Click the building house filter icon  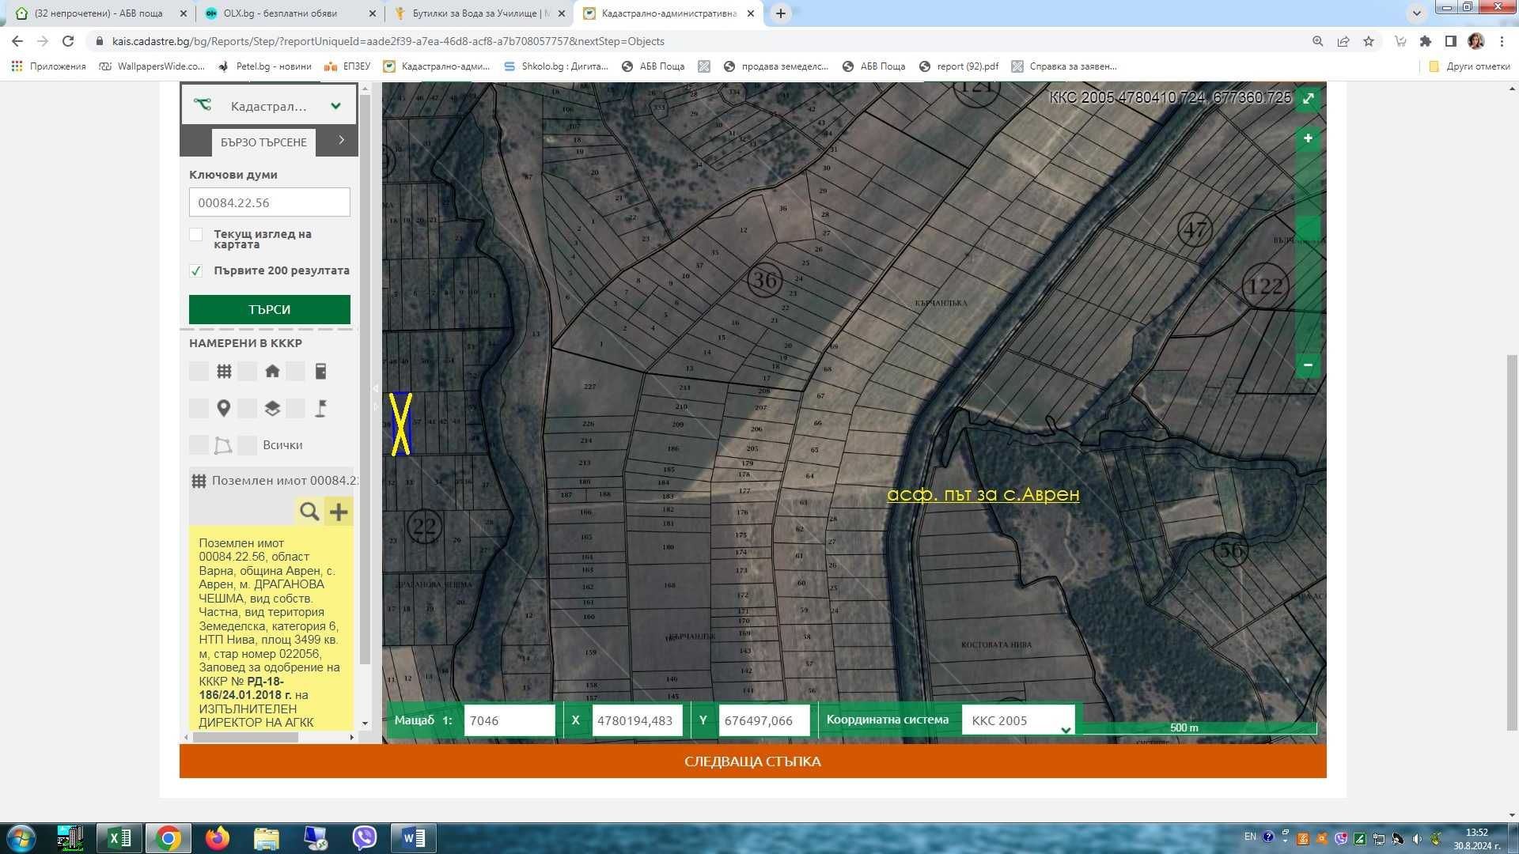(x=272, y=371)
